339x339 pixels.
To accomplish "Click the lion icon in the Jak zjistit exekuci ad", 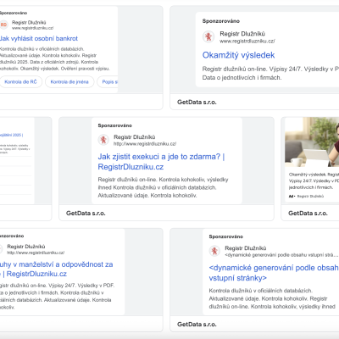I will (x=103, y=140).
